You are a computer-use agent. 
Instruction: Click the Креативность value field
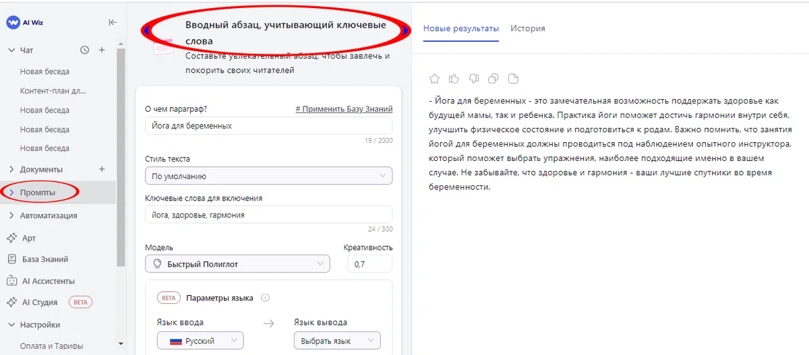coord(370,264)
